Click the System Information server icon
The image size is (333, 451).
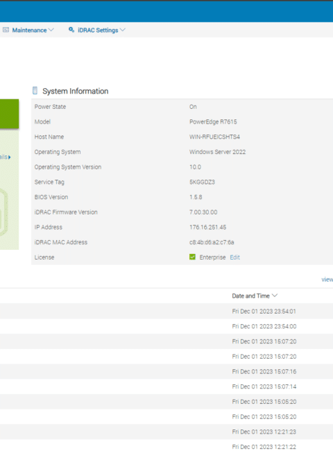pos(35,91)
